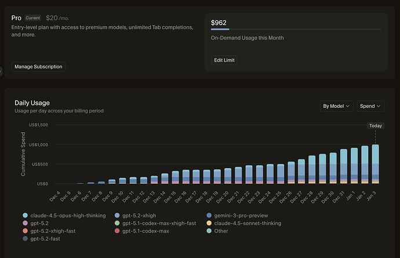Select the Dec 20 usage bar
The width and height of the screenshot is (400, 258).
[228, 176]
